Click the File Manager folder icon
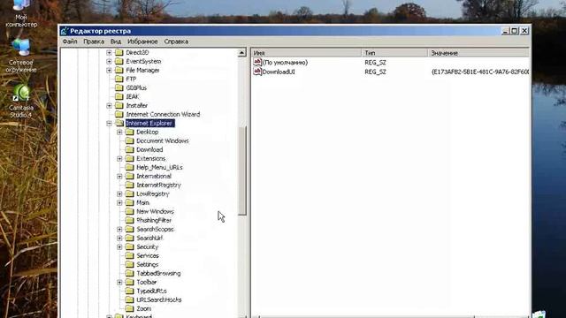 [119, 70]
